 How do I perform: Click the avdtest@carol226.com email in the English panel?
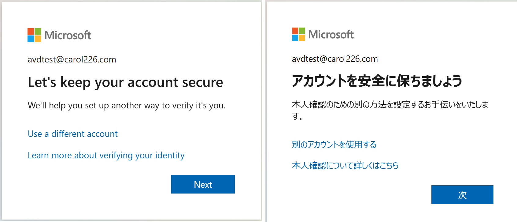(x=72, y=59)
